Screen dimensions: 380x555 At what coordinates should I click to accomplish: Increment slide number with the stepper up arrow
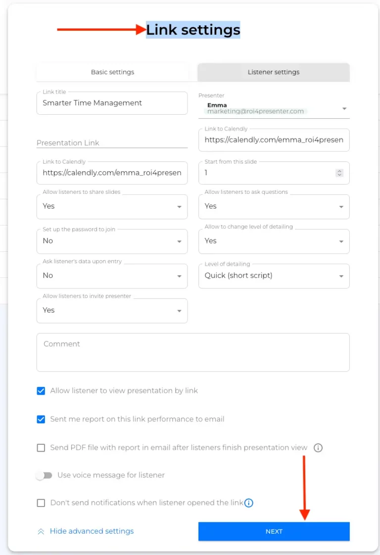tap(339, 170)
